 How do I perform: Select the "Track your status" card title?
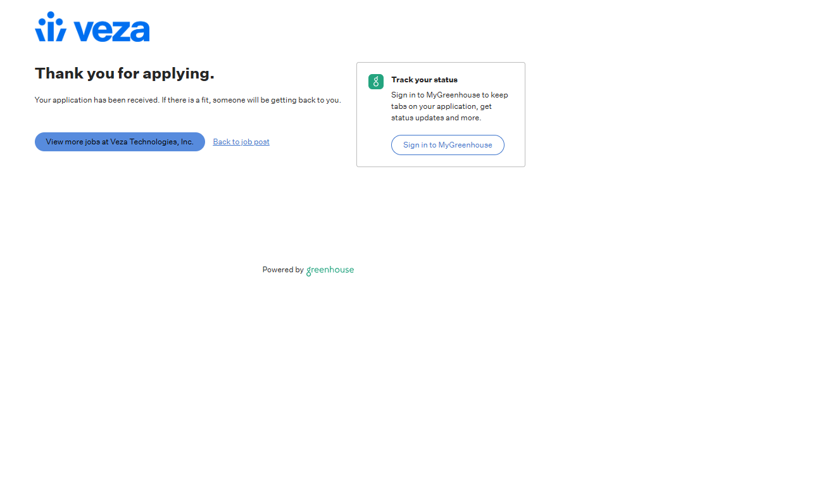pyautogui.click(x=424, y=80)
